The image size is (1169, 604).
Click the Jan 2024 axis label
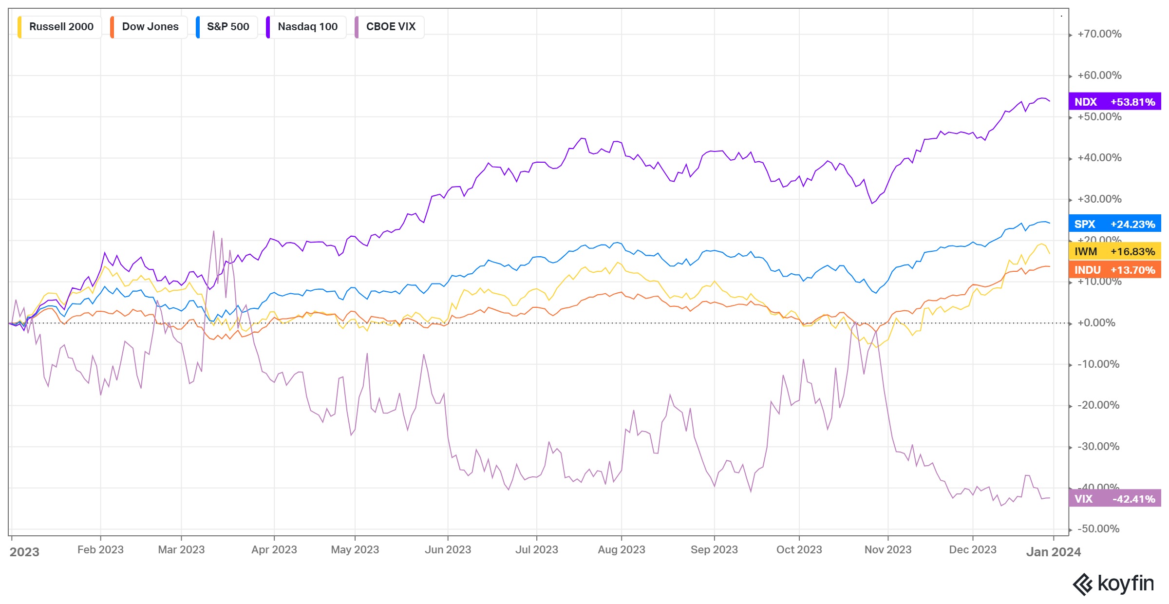pyautogui.click(x=1053, y=552)
